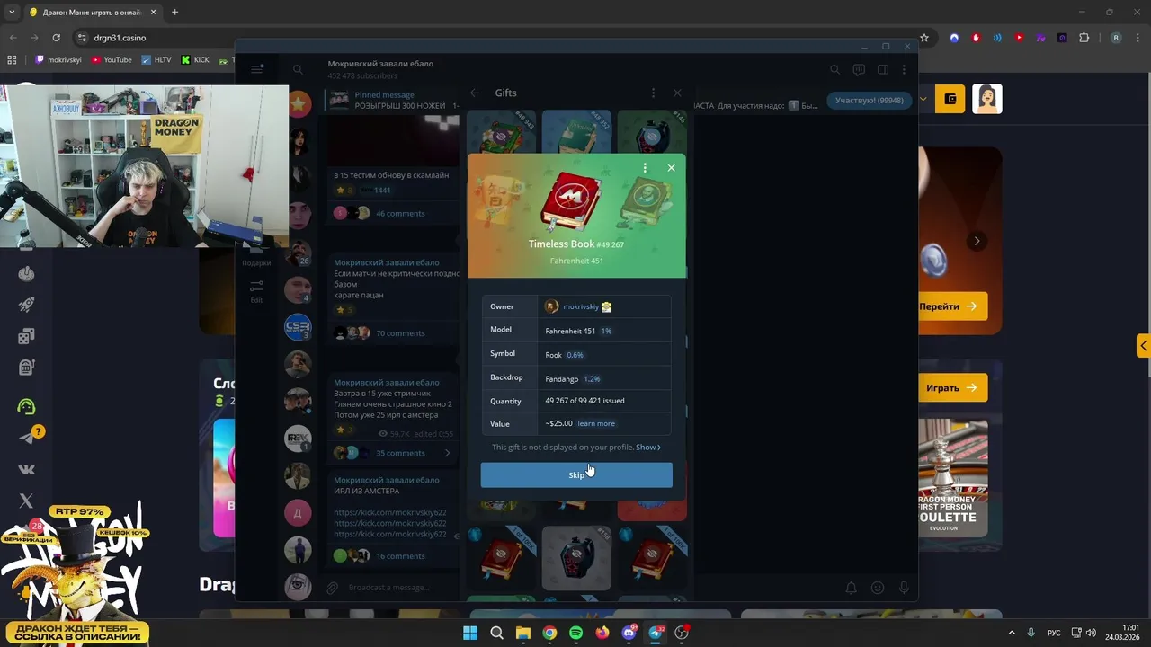1151x647 pixels.
Task: Open casino user avatar profile
Action: pos(987,99)
